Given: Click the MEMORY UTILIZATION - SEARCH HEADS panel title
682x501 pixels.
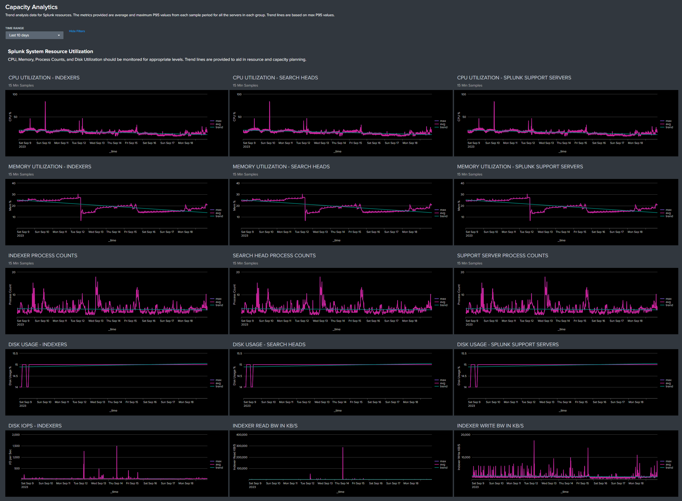Looking at the screenshot, I should click(x=281, y=166).
